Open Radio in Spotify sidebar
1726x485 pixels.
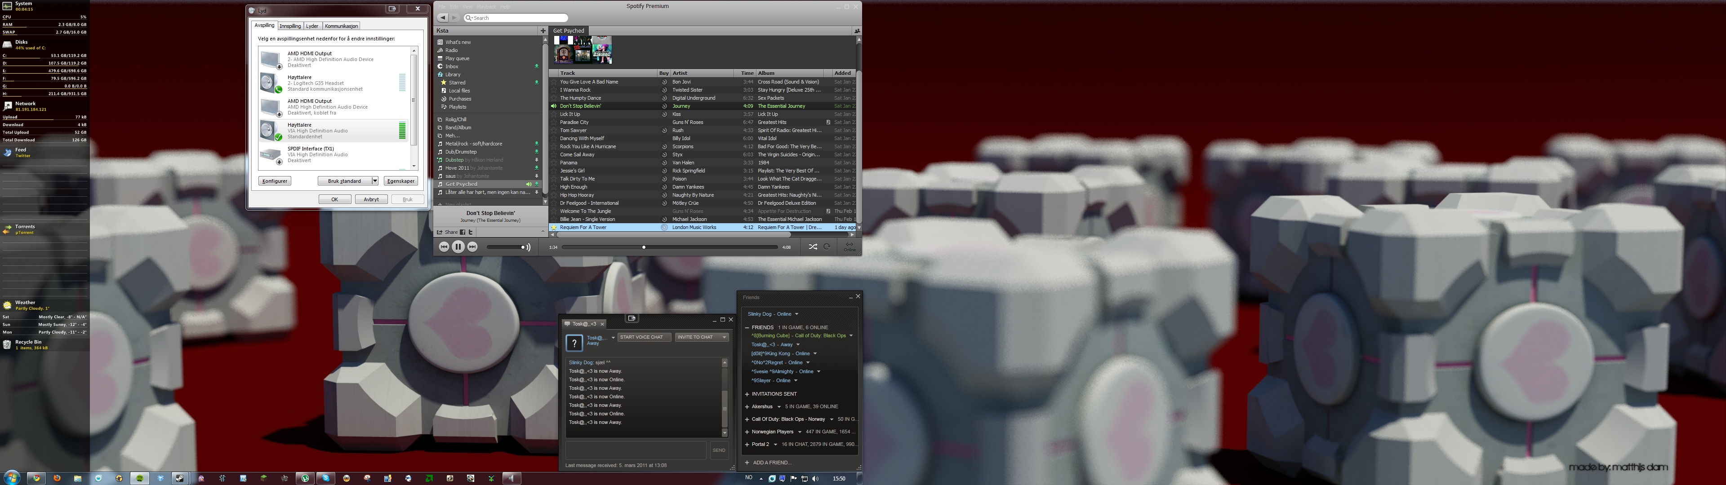click(452, 50)
